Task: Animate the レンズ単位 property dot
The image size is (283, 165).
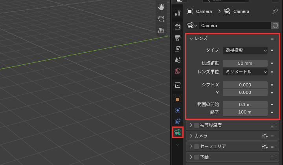Action: [272, 72]
